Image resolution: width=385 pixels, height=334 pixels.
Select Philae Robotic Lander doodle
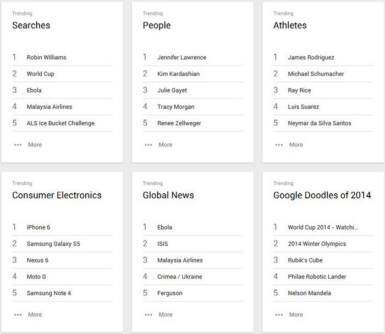click(317, 277)
